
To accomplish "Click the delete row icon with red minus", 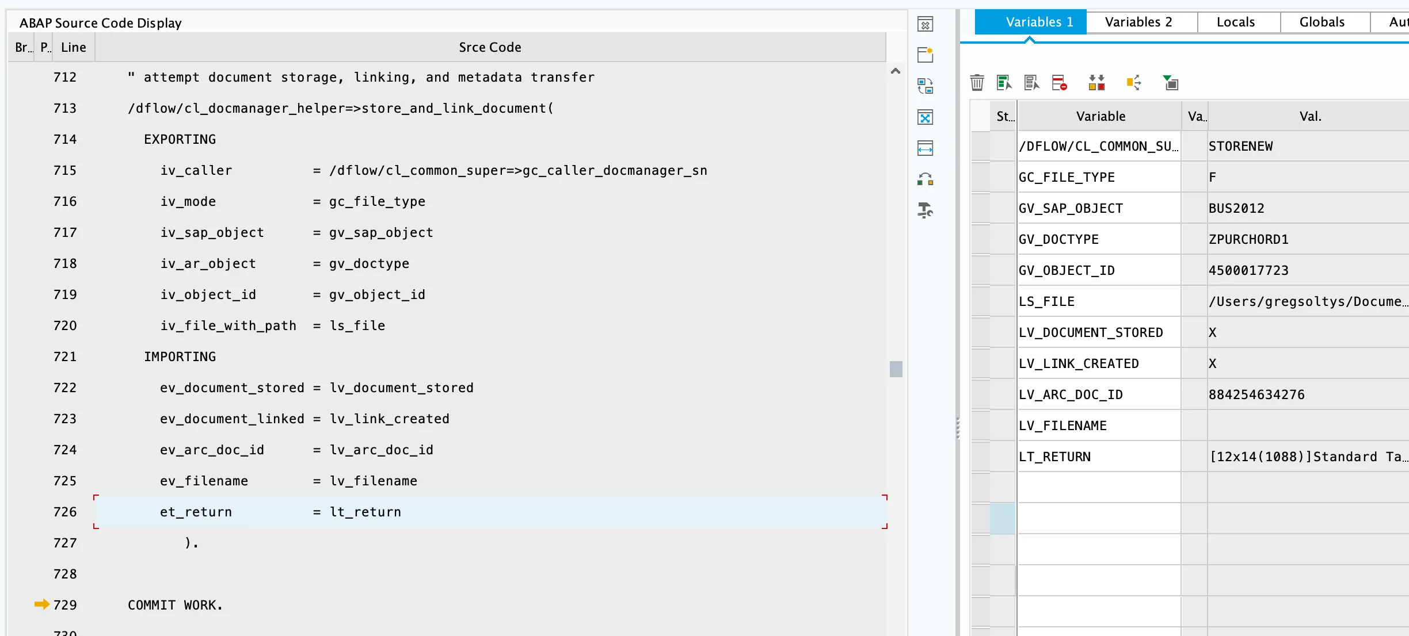I will tap(1059, 83).
